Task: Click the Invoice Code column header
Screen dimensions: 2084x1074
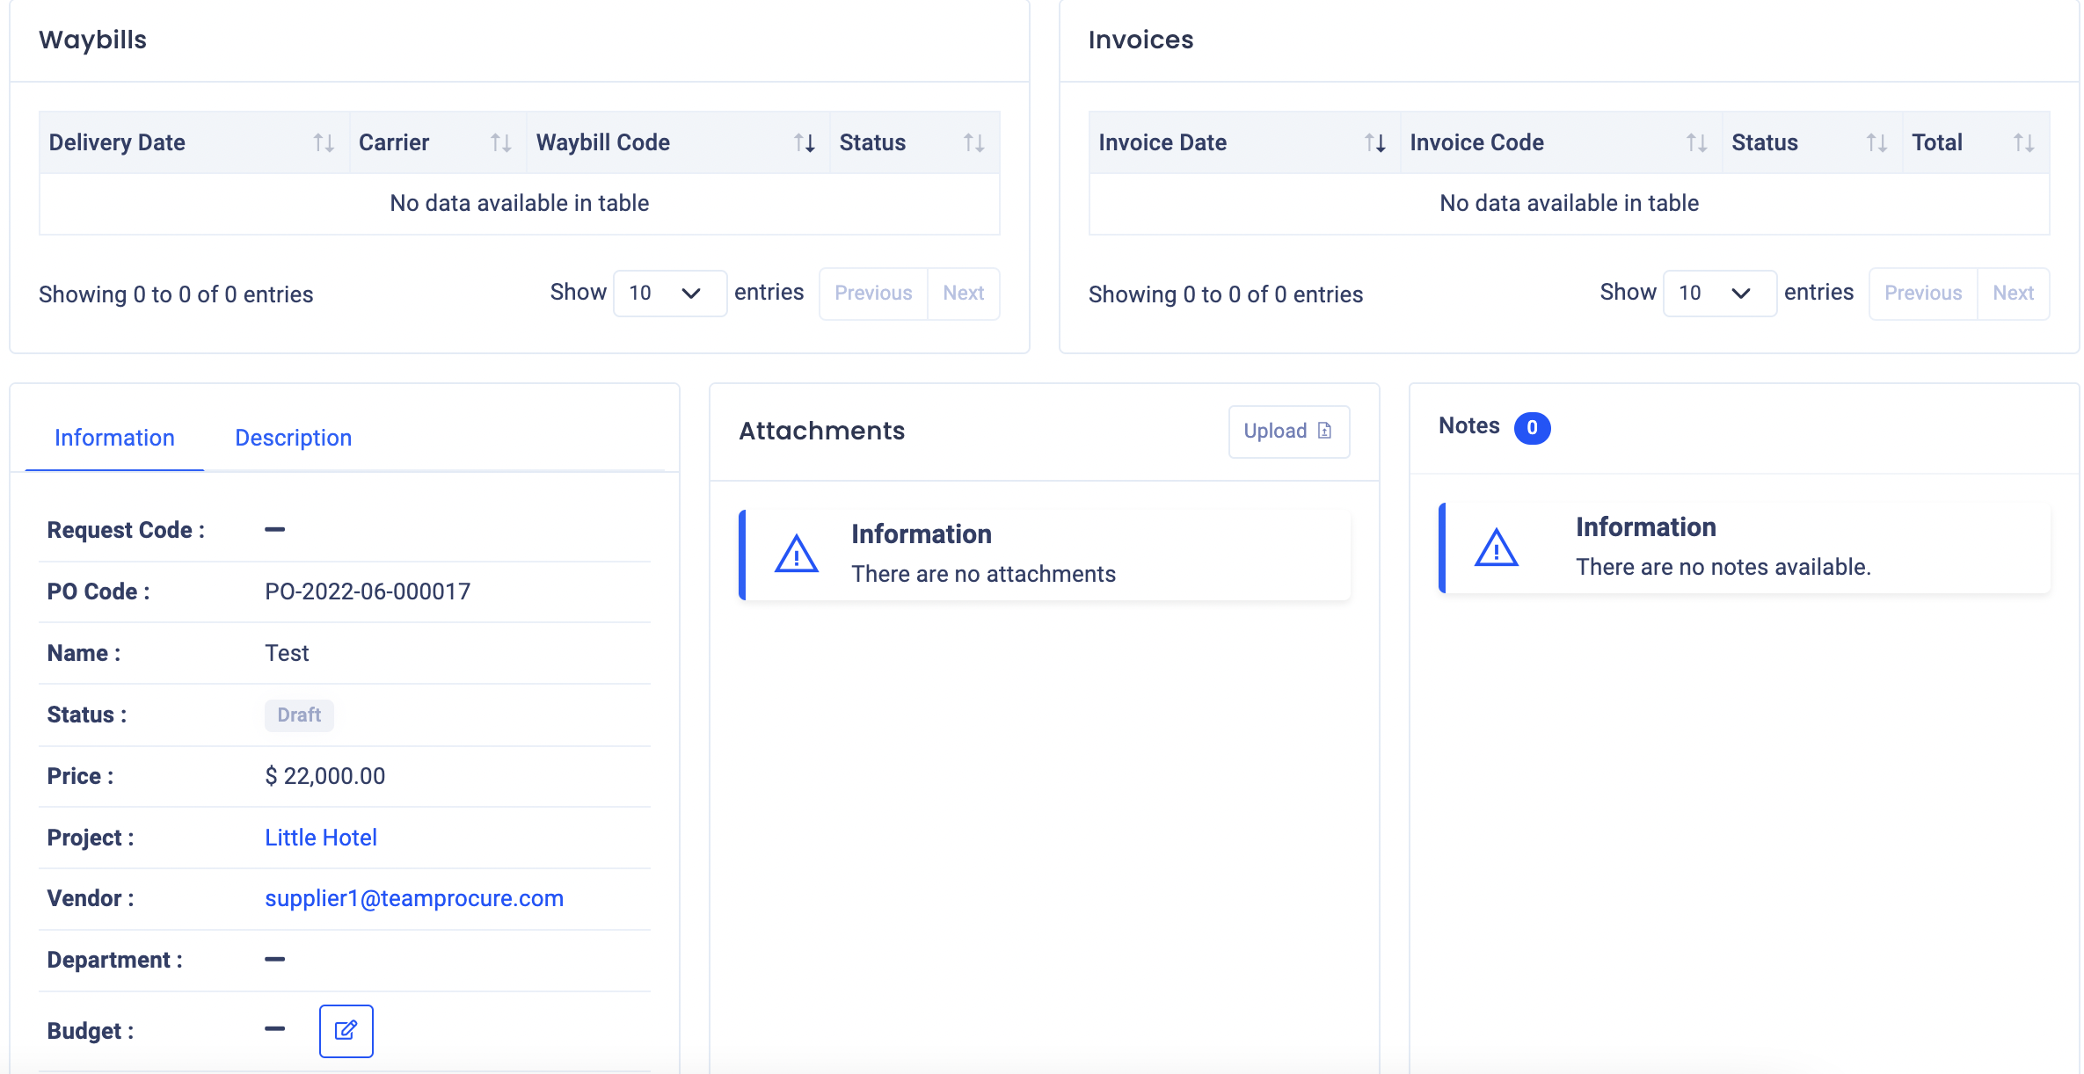Action: 1560,142
